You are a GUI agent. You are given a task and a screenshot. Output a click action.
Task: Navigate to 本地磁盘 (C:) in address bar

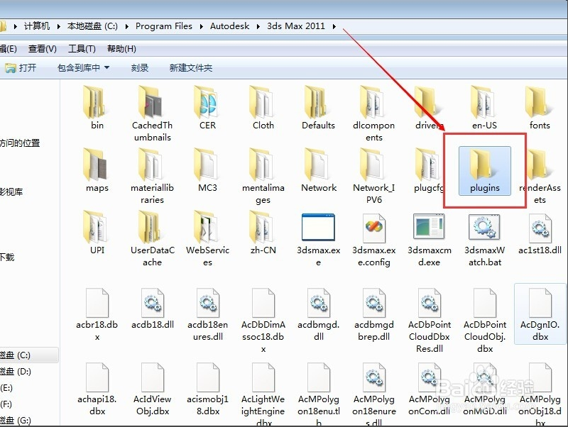pos(92,26)
